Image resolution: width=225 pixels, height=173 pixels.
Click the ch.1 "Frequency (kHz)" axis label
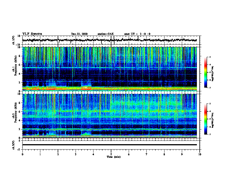pos(16,66)
